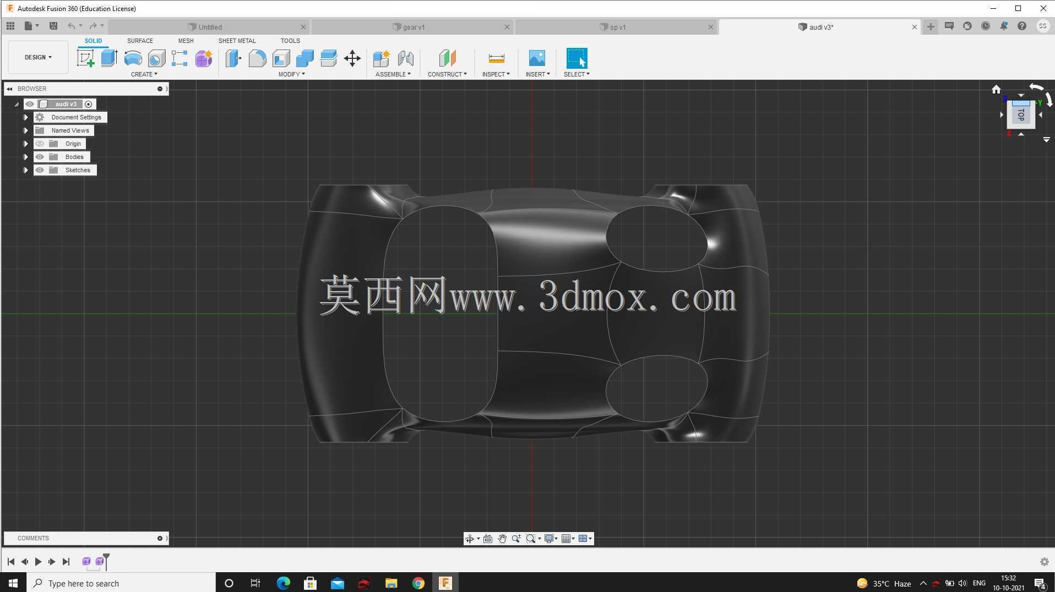Activate the Select tool
1055x592 pixels.
coord(577,58)
